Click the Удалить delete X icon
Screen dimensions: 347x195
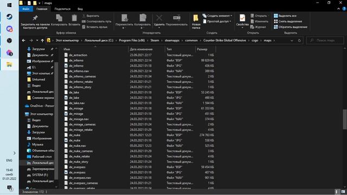tap(159, 18)
